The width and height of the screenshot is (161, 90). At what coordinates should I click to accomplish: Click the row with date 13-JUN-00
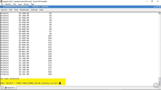[26, 58]
